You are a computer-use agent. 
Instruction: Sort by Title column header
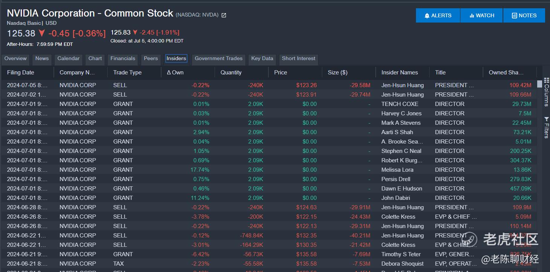tap(456, 73)
